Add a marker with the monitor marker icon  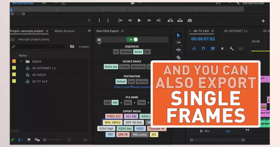point(89,20)
